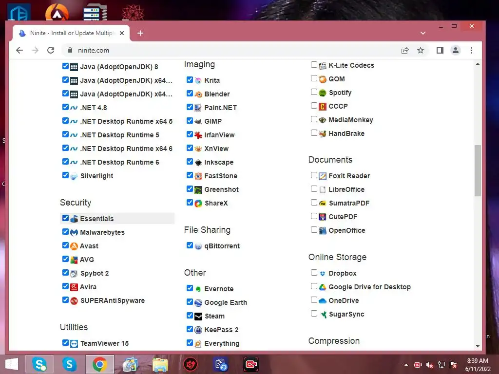
Task: Tick the HandBrake checkbox
Action: [314, 133]
